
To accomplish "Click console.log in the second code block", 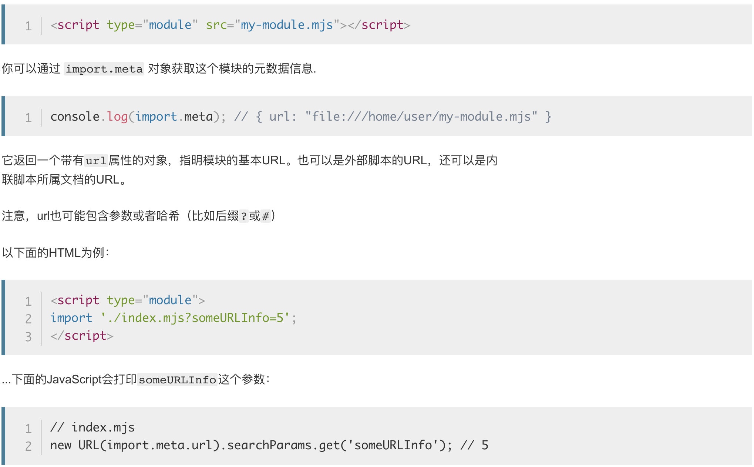I will pyautogui.click(x=89, y=117).
